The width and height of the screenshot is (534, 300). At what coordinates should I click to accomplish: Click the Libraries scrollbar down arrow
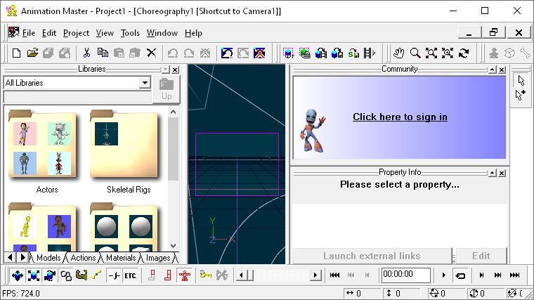[173, 245]
